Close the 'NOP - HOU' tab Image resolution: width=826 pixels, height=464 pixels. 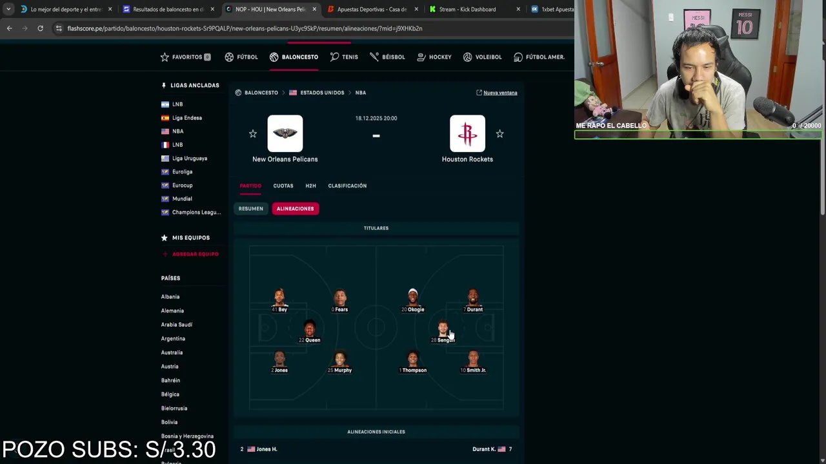[x=314, y=9]
